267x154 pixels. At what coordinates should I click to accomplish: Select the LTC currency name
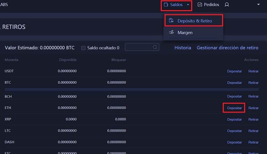pos(8,131)
